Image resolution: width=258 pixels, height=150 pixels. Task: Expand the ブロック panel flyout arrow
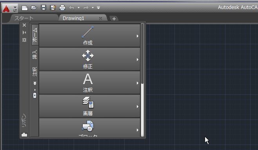click(x=137, y=130)
